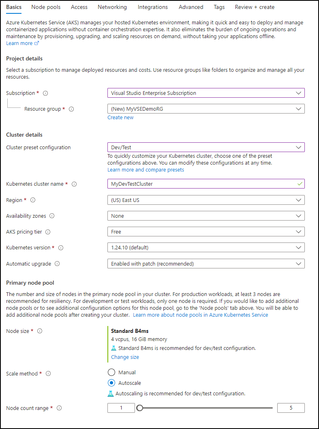Select the Autoscale radio option
Viewport: 319px width, 429px height.
tap(111, 383)
